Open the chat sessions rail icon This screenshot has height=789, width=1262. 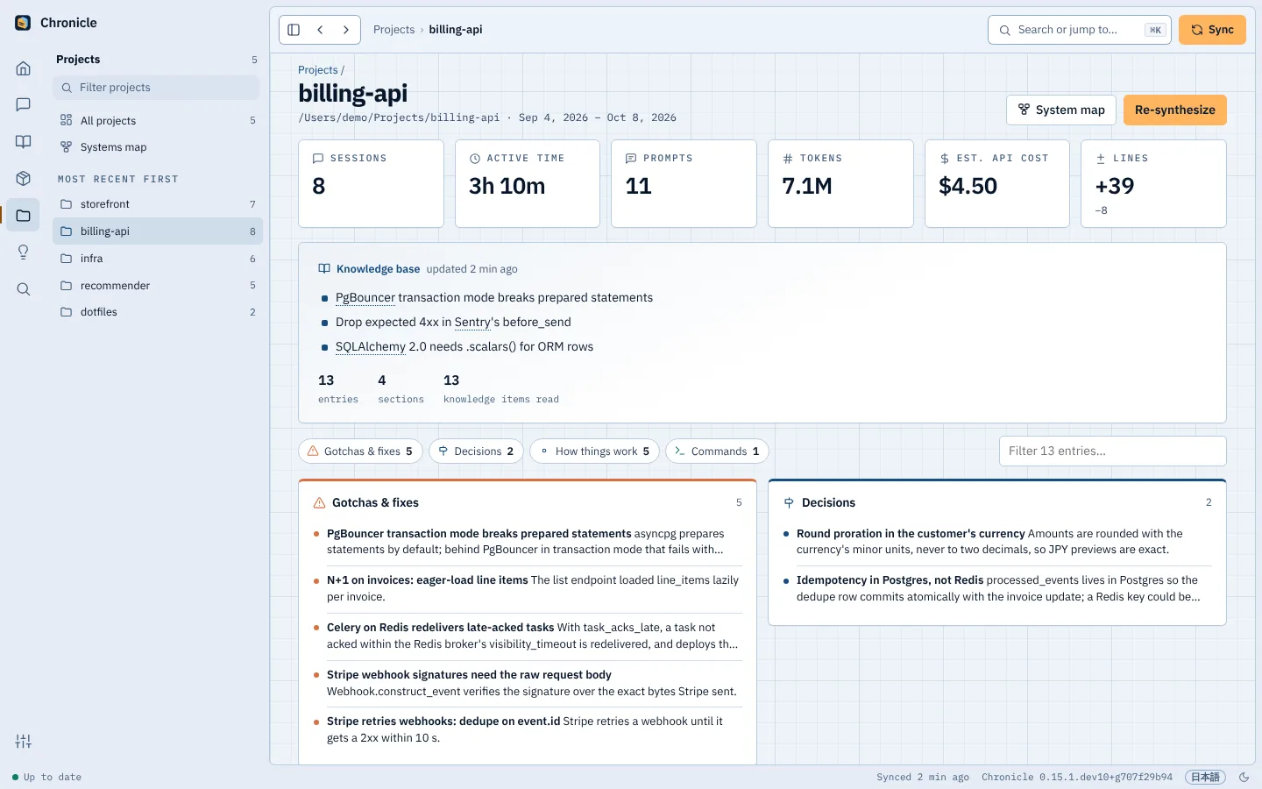24,105
